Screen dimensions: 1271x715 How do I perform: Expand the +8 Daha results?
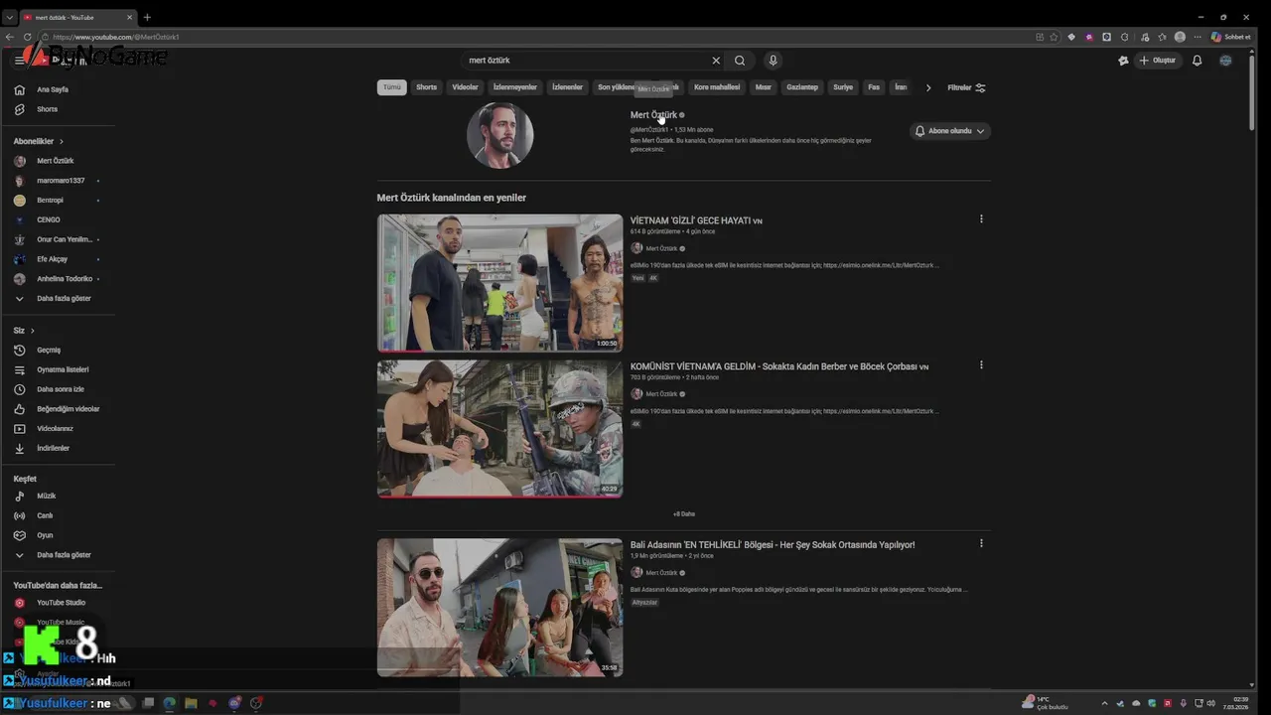point(684,514)
